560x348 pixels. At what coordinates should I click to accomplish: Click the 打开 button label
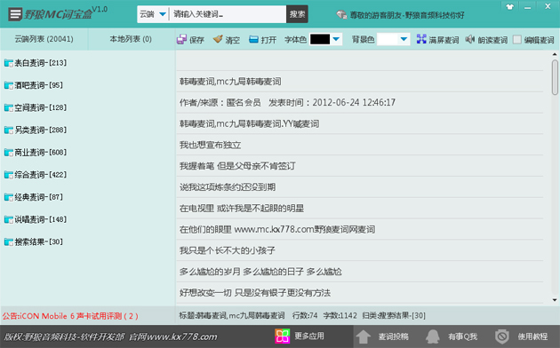pos(268,40)
